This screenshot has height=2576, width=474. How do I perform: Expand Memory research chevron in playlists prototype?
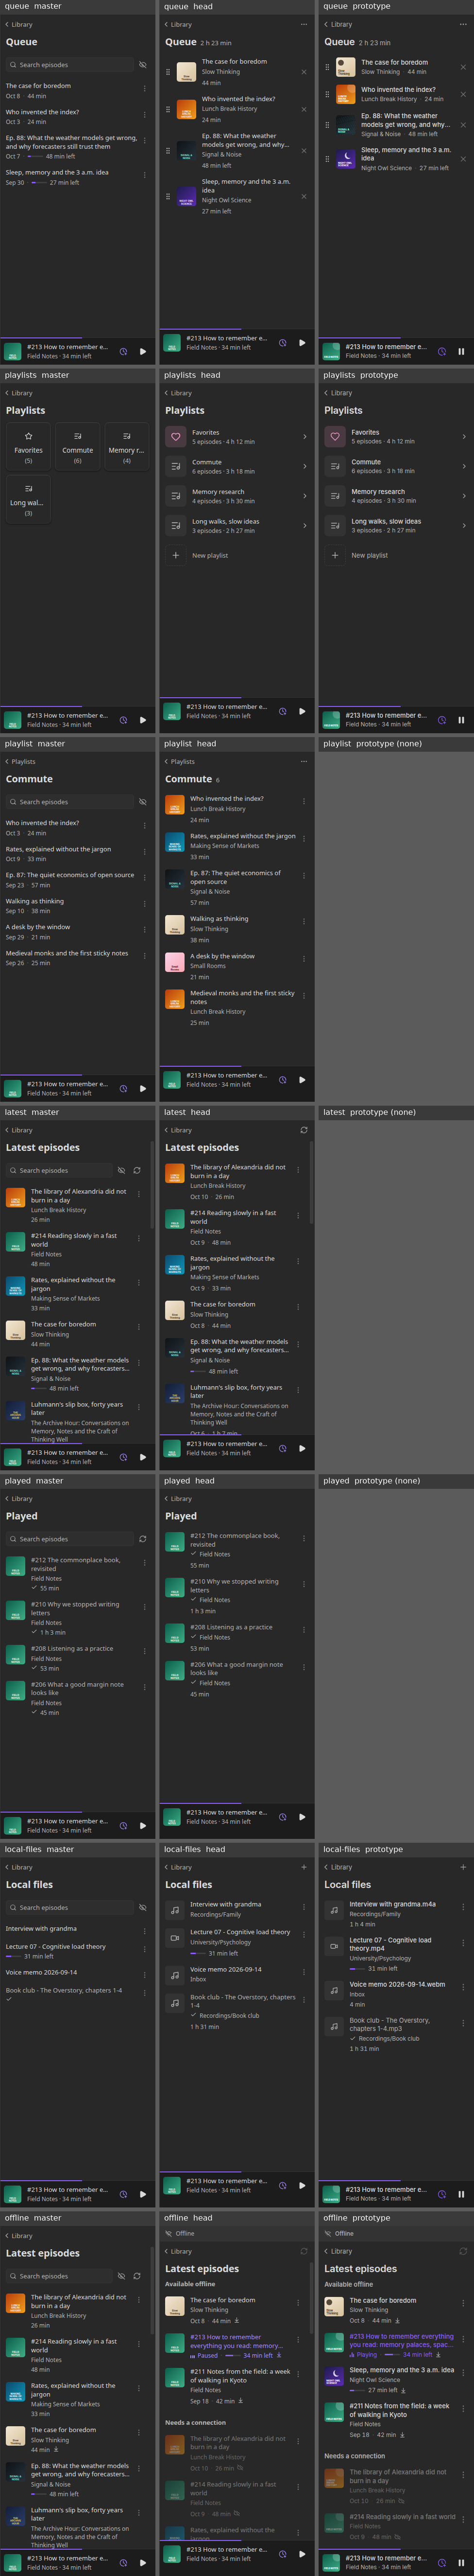[463, 496]
